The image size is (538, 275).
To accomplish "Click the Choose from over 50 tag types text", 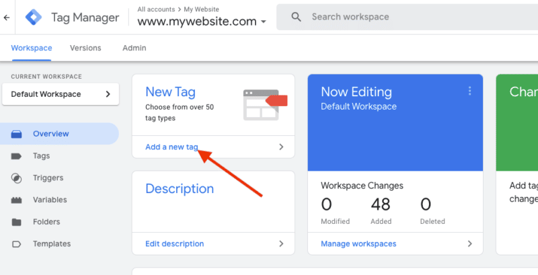I will (180, 112).
